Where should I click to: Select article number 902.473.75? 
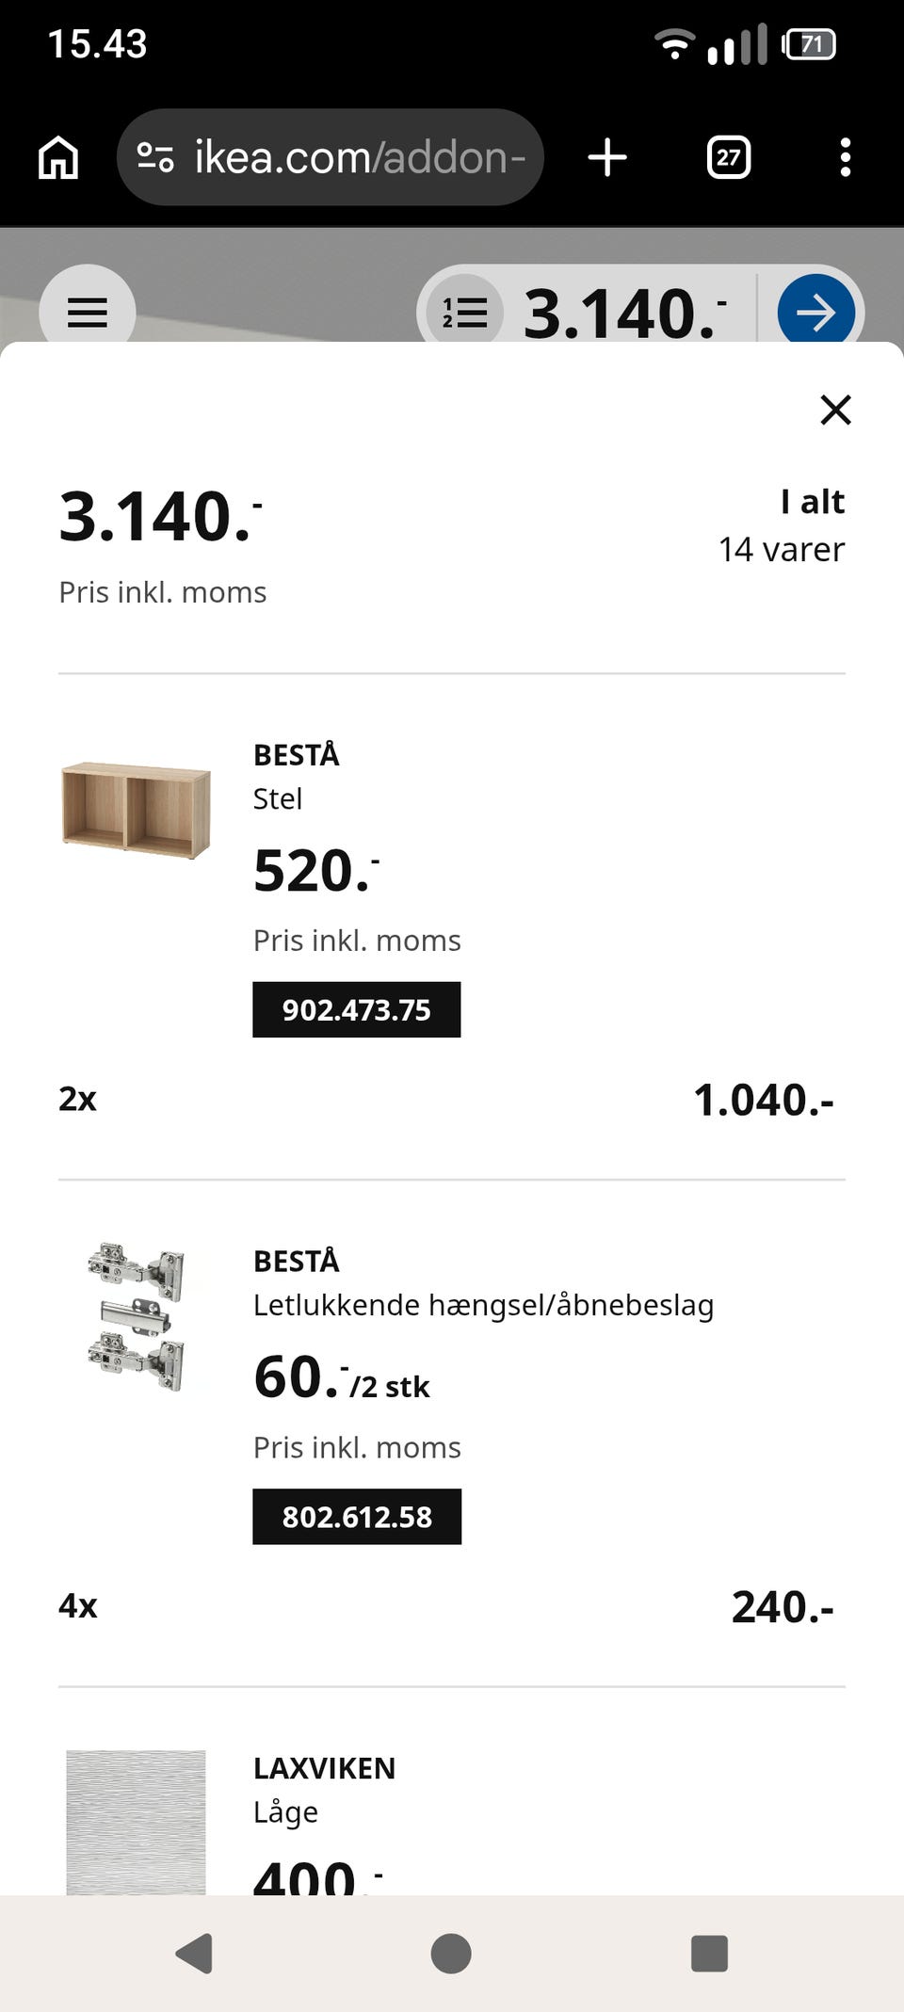click(x=356, y=1010)
